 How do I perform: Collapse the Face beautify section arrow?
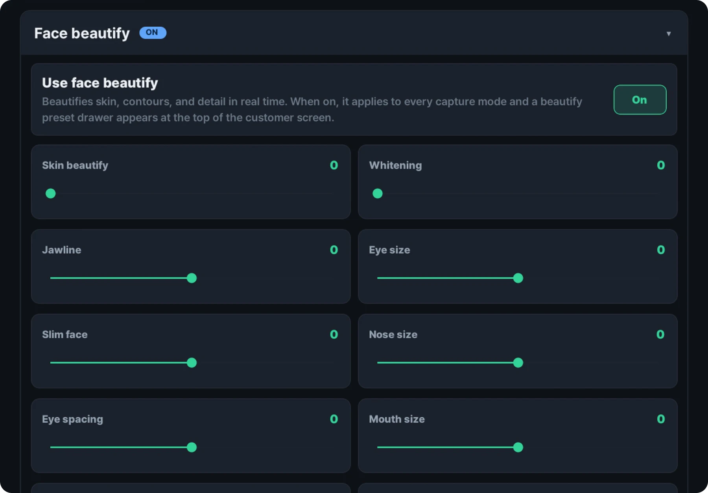click(668, 34)
